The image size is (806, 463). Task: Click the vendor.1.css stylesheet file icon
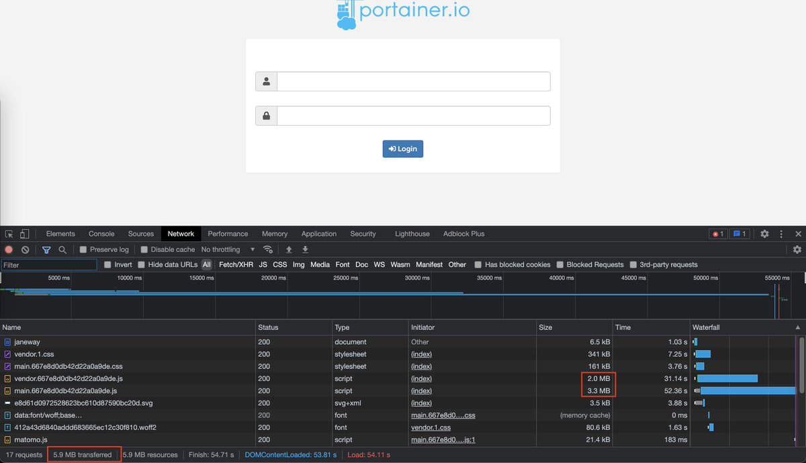tap(7, 354)
